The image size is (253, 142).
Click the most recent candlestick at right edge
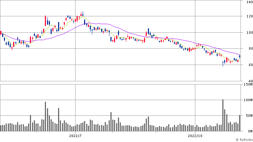click(x=240, y=56)
